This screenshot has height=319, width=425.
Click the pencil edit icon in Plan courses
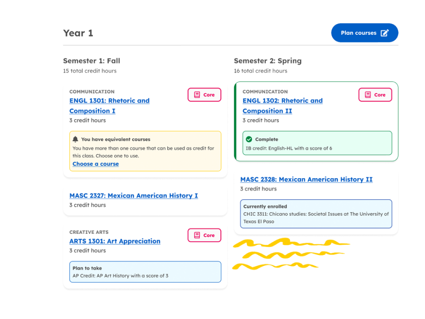385,33
